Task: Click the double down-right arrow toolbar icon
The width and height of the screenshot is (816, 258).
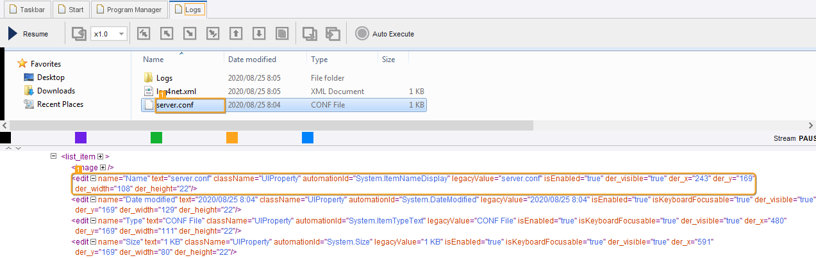Action: (x=213, y=34)
